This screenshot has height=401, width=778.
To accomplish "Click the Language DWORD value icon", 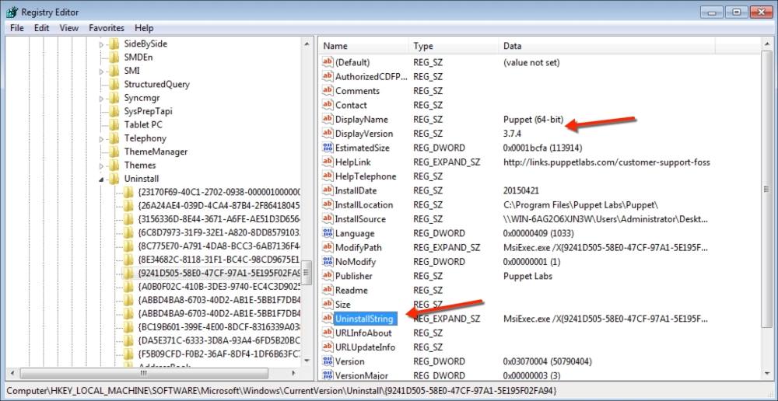I will pos(328,233).
